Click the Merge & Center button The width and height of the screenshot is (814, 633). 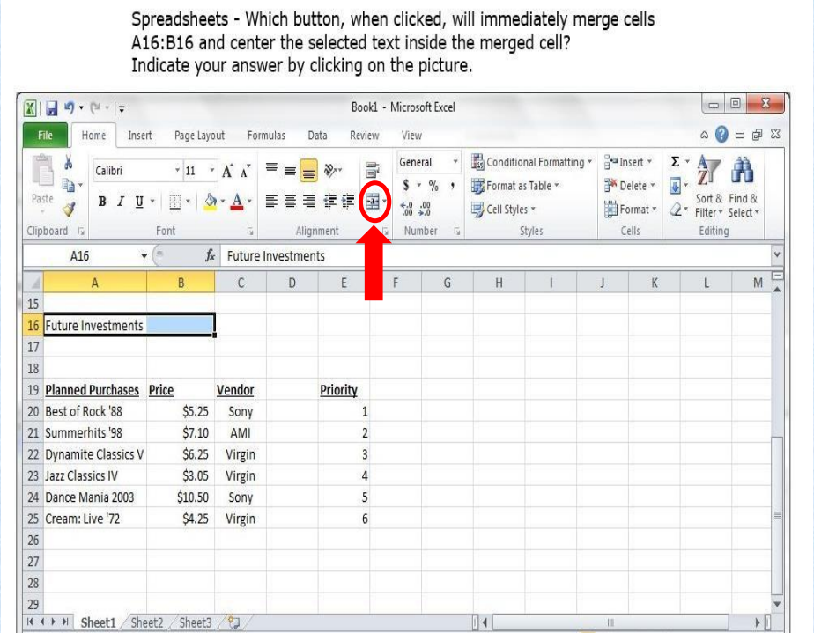tap(373, 202)
